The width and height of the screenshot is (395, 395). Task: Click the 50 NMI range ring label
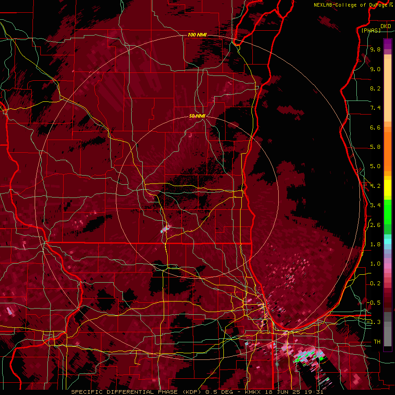pos(197,116)
